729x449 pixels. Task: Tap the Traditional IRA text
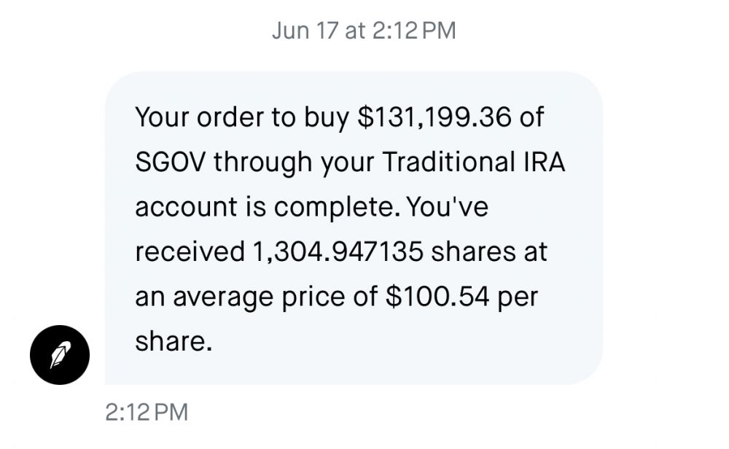click(474, 162)
